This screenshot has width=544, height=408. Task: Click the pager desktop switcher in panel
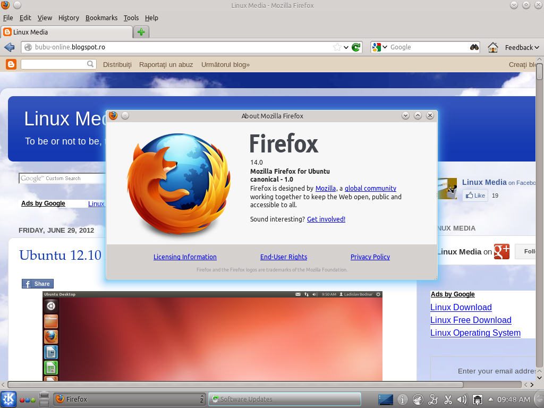point(44,399)
